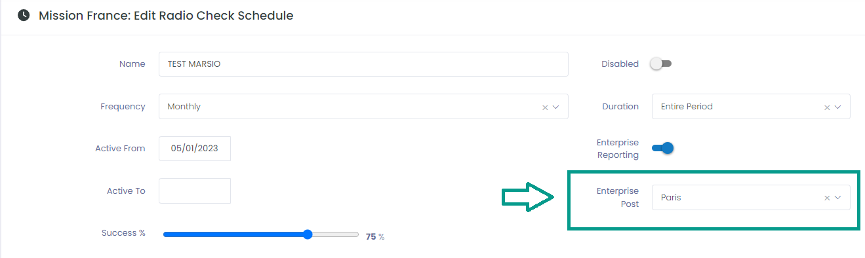Clear the Enterprise Post value Paris

827,198
